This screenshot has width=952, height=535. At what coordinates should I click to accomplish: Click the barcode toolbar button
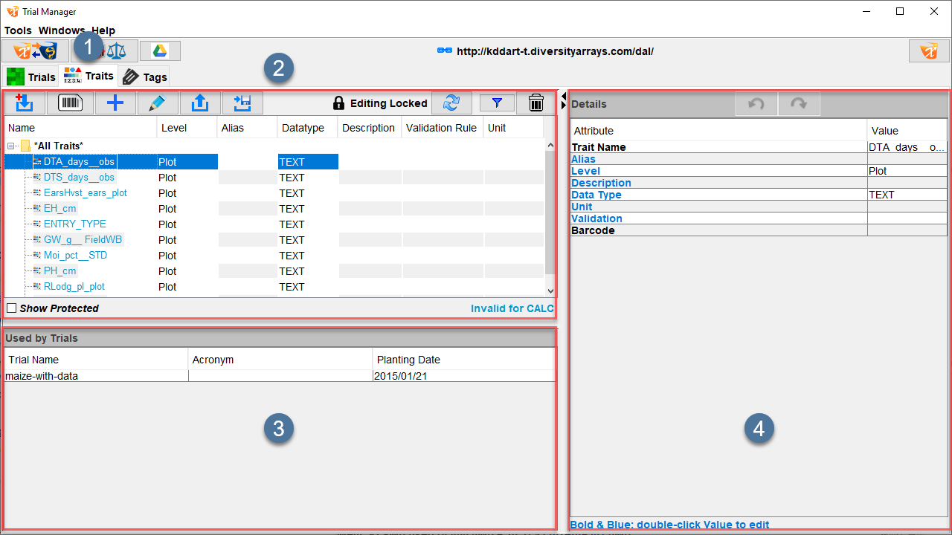click(70, 103)
